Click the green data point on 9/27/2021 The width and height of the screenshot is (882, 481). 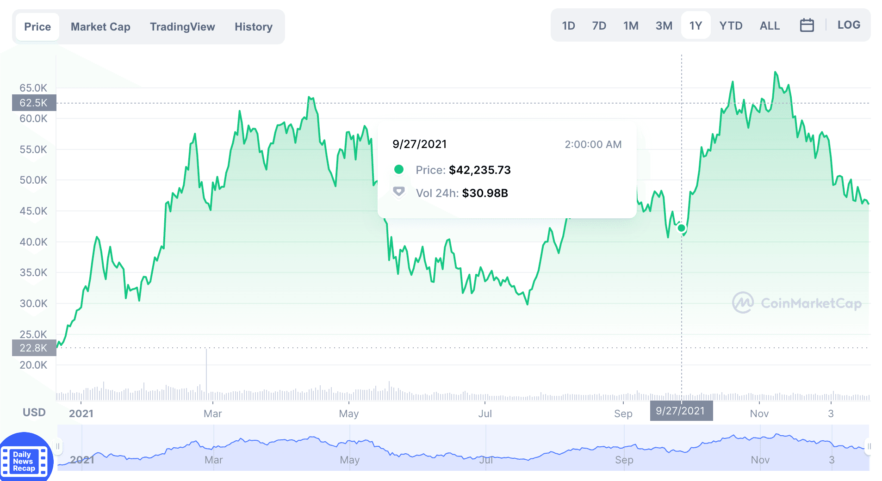[x=681, y=228]
